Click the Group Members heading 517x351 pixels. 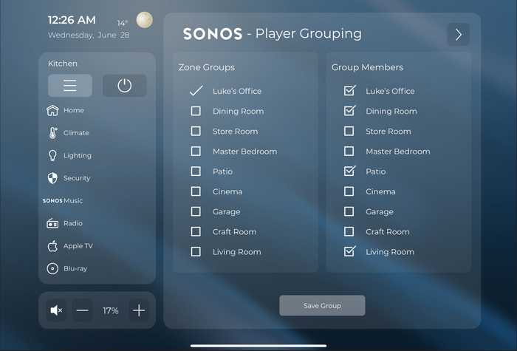[367, 67]
